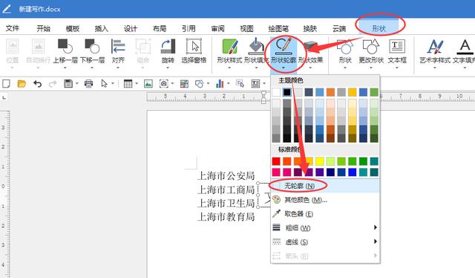This screenshot has width=475, height=278.
Task: Undo the last action
Action: [38, 83]
